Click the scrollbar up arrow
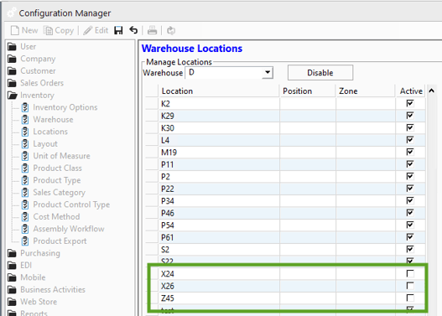The height and width of the screenshot is (316, 442). click(x=431, y=91)
